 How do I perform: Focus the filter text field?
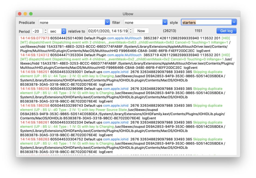click(x=143, y=23)
